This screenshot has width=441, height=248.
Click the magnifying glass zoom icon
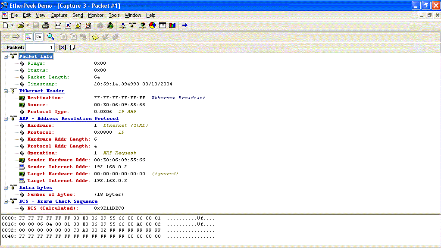50,37
